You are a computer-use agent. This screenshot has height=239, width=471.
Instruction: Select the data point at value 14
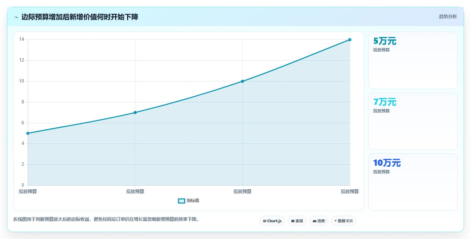pos(350,39)
